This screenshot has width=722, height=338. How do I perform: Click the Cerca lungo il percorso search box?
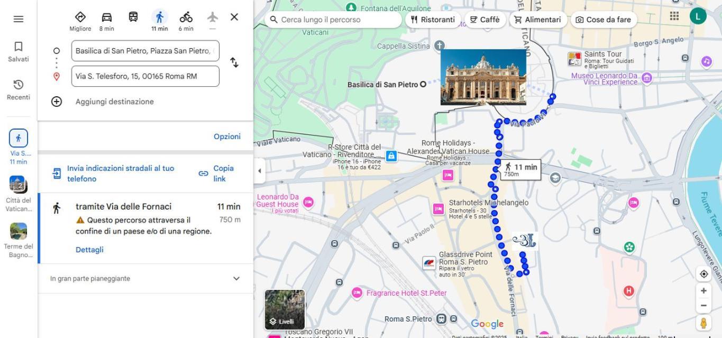pyautogui.click(x=333, y=20)
